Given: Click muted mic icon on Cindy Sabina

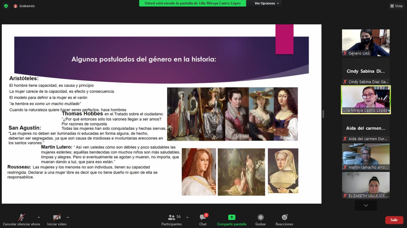Looking at the screenshot, I should (345, 82).
